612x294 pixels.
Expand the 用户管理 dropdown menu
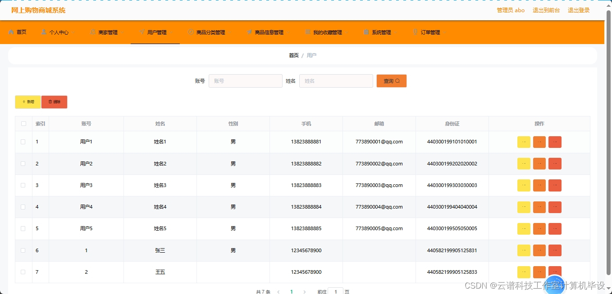[171, 31]
